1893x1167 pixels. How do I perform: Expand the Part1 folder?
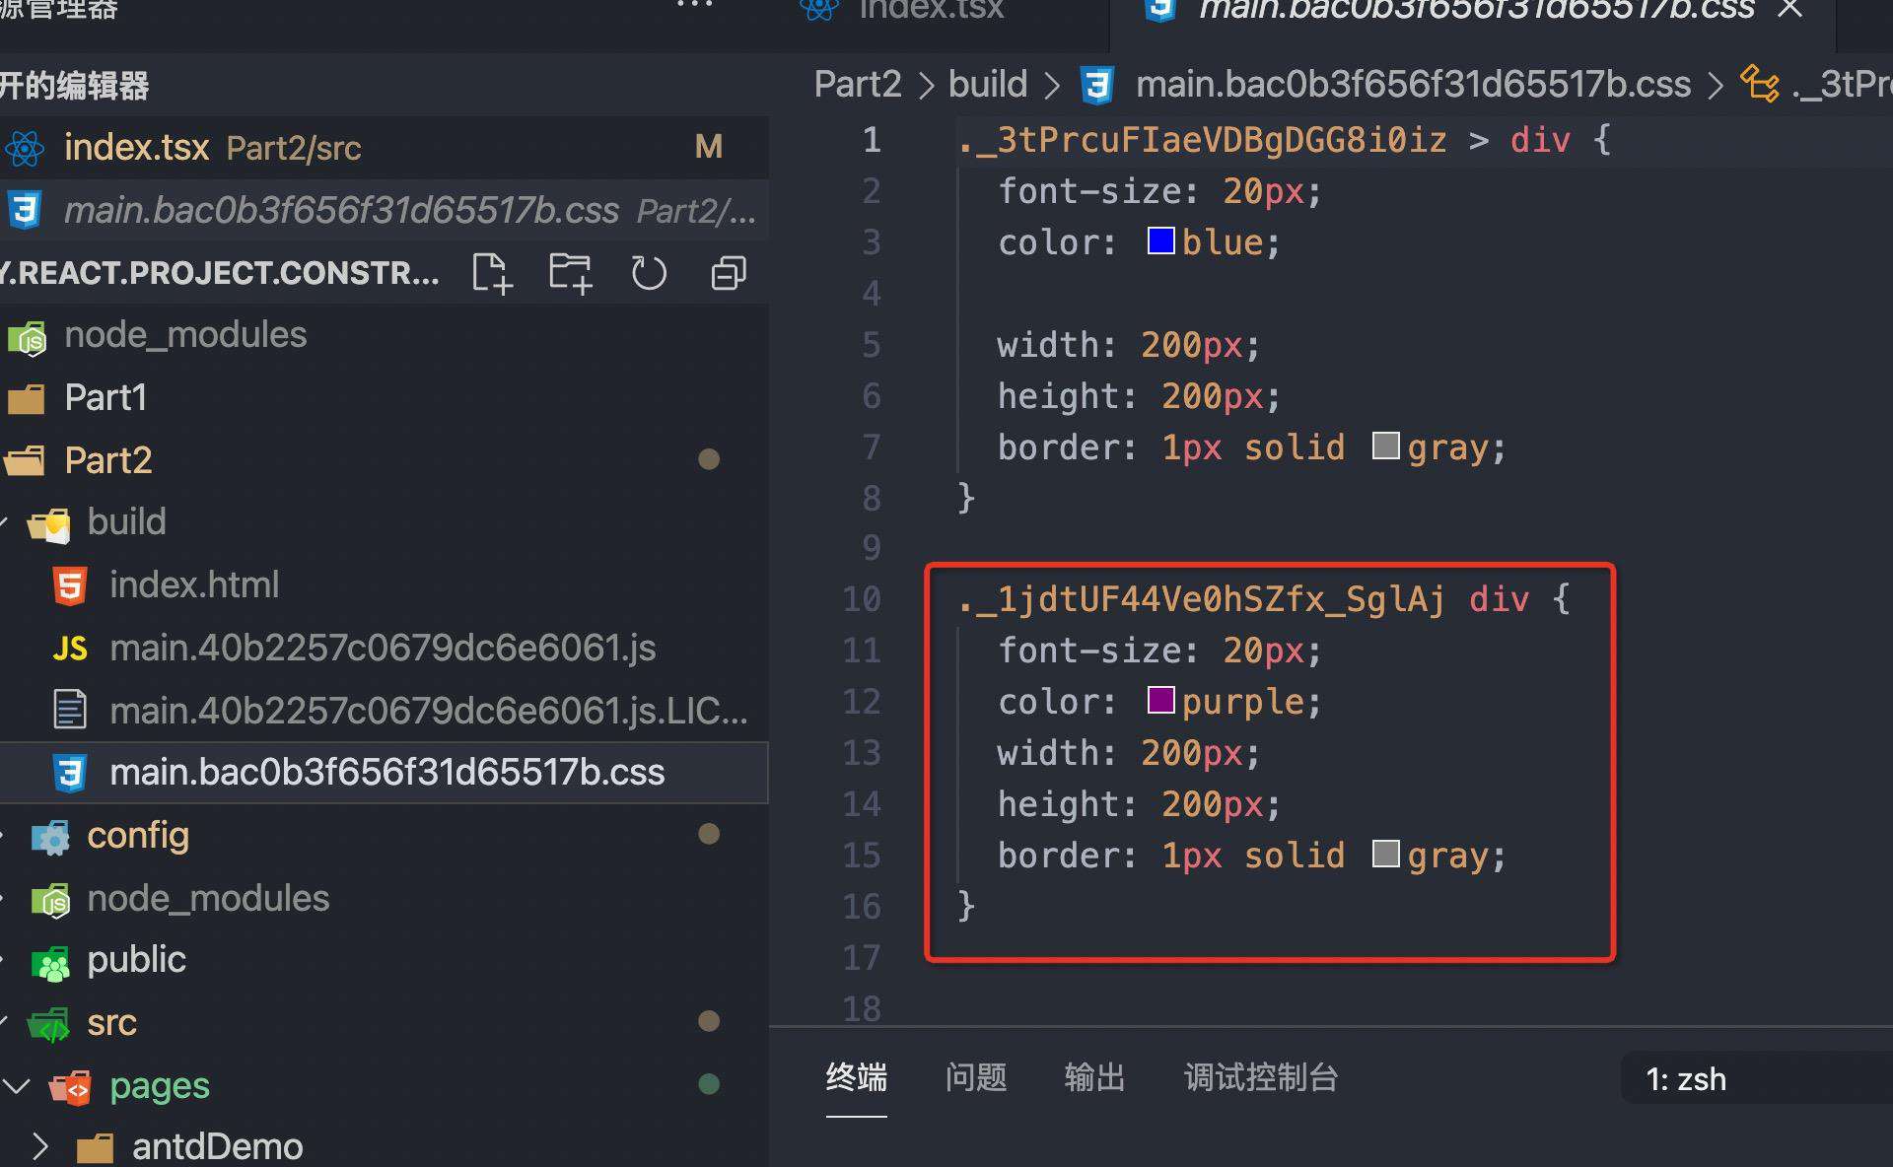coord(385,398)
